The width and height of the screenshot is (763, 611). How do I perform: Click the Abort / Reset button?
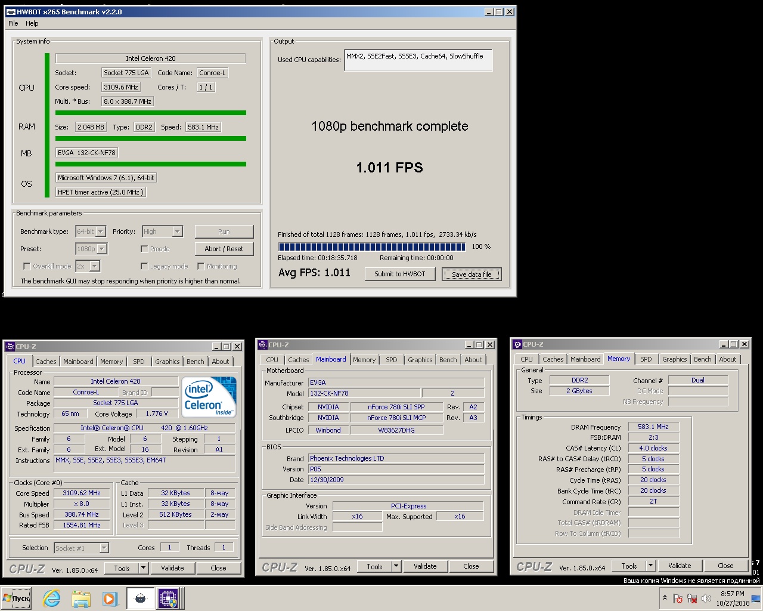[x=224, y=249]
